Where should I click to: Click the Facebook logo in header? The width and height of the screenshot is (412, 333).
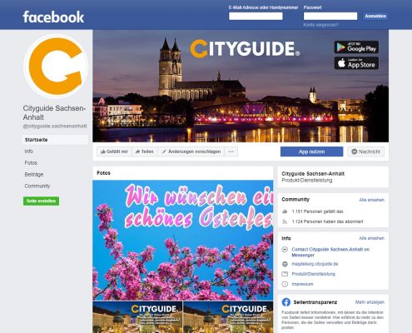tap(53, 17)
